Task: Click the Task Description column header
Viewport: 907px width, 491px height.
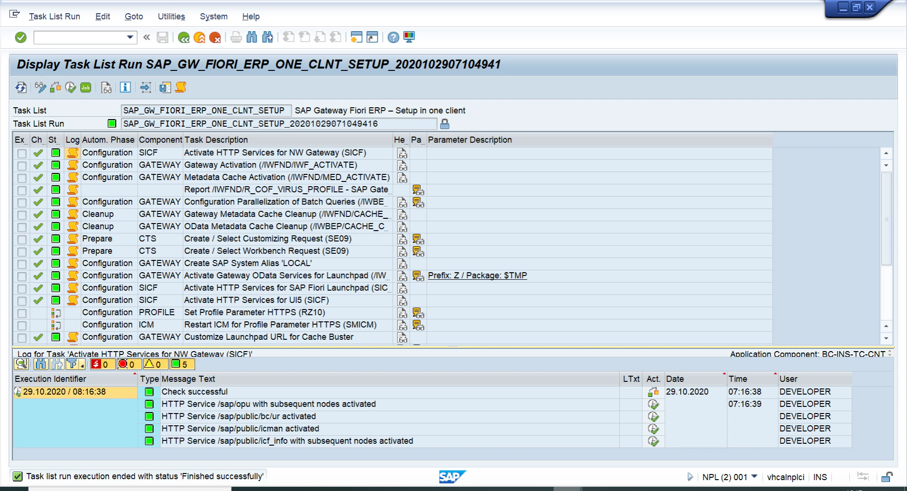Action: (x=288, y=140)
